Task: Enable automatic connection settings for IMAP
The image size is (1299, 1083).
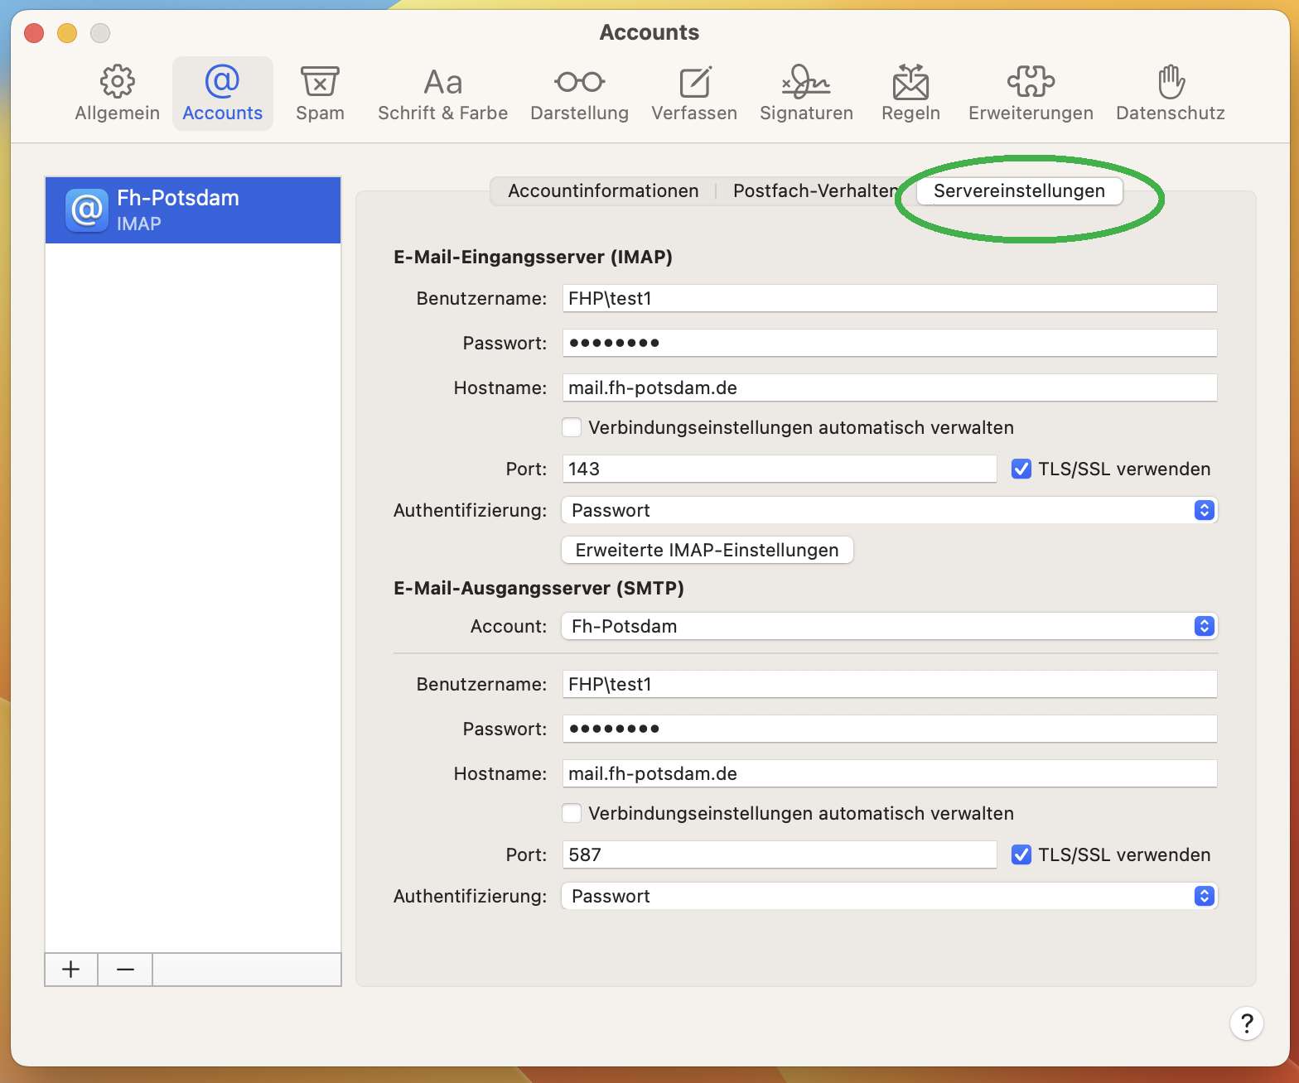Action: tap(572, 427)
